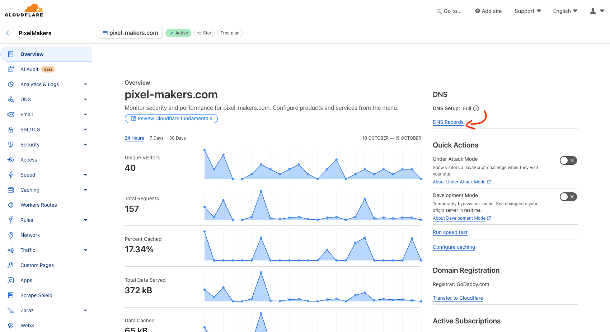Click the Traffic routing icon
This screenshot has width=610, height=332.
[x=11, y=250]
